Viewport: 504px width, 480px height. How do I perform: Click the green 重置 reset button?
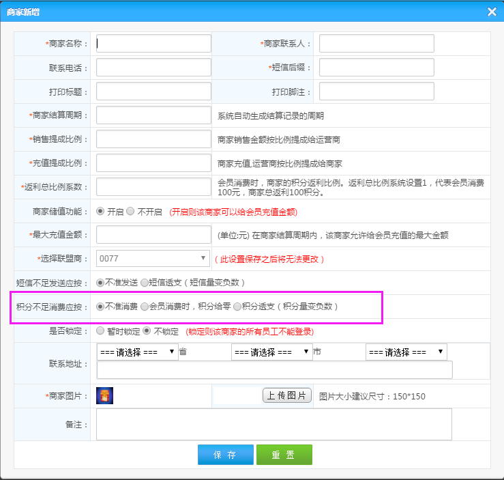click(x=284, y=455)
